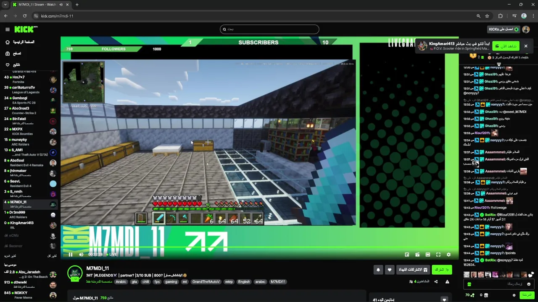
Task: Click the search field at top
Action: (269, 29)
